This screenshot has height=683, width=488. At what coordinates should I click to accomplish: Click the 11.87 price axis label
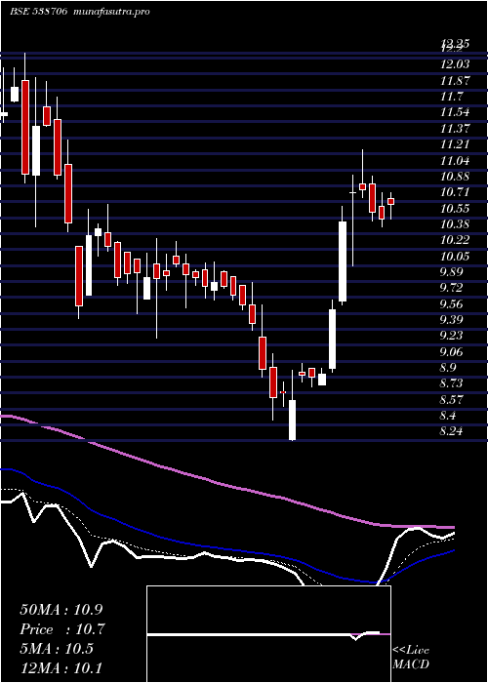pos(455,80)
